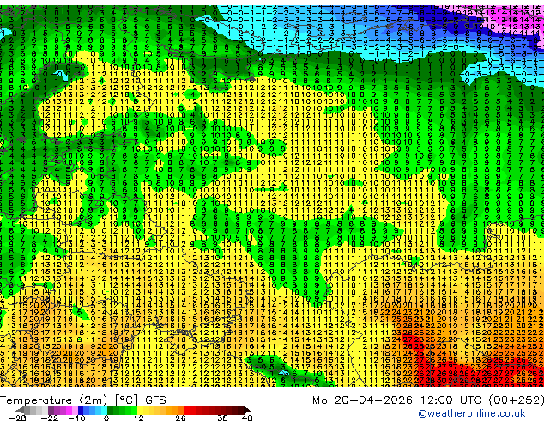This screenshot has width=544, height=421.
Task: Click the '26' colorbar label
Action: (x=180, y=418)
